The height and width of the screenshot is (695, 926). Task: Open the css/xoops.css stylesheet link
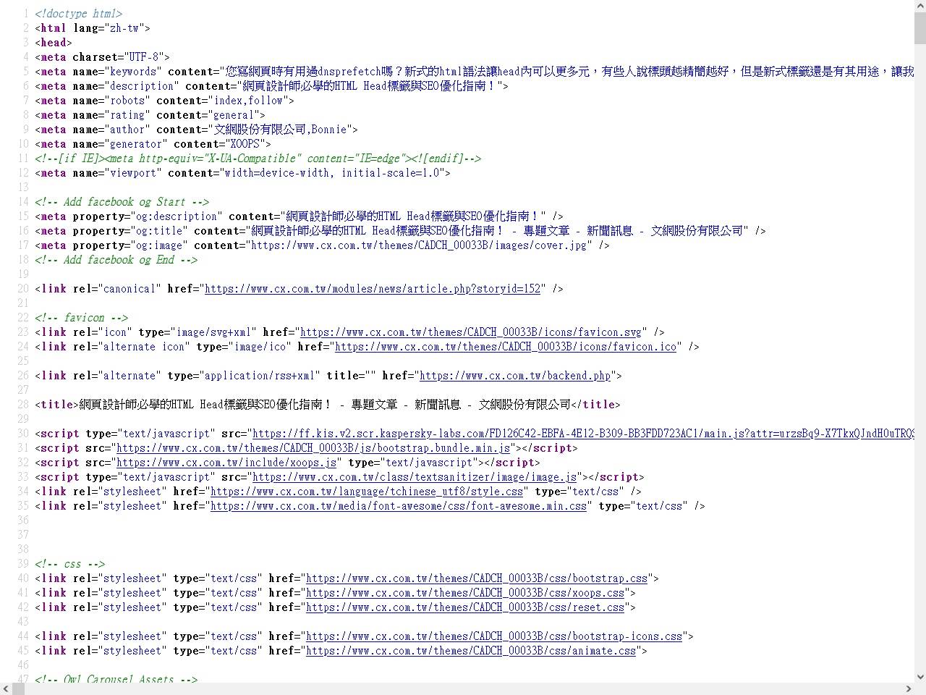(x=465, y=593)
